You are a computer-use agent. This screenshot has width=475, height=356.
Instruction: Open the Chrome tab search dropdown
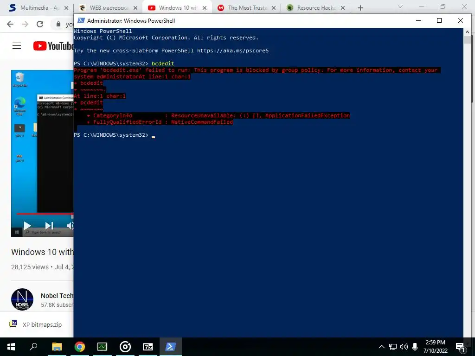pyautogui.click(x=400, y=6)
